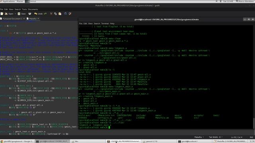The height and width of the screenshot is (143, 255).
Task: Close the Unsaved Document 1 tab
Action: coord(24,19)
